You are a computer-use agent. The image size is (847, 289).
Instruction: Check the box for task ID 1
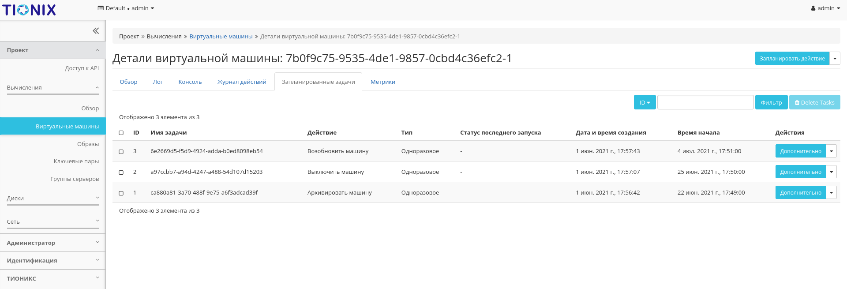pos(121,193)
